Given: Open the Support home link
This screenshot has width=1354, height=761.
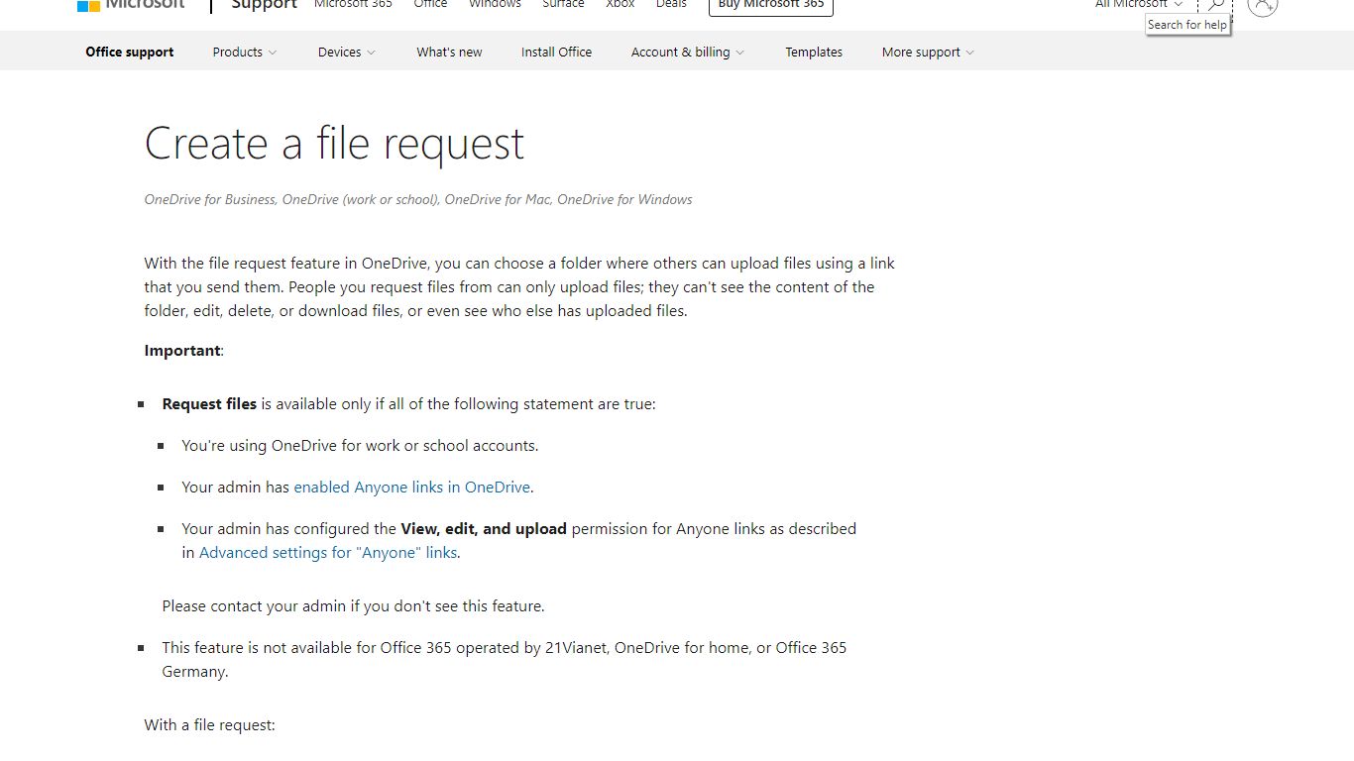Looking at the screenshot, I should coord(265,5).
